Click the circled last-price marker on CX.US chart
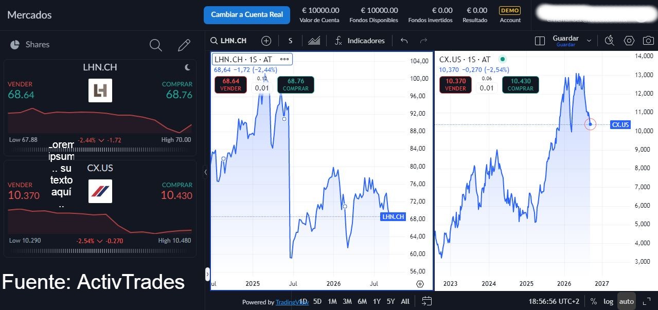This screenshot has height=310, width=658. [x=590, y=124]
